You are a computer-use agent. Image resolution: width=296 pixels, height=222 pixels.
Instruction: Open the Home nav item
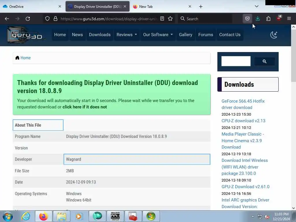(60, 35)
